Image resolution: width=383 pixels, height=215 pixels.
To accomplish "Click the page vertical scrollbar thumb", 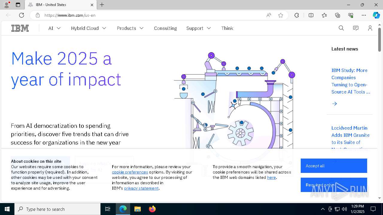I will click(379, 39).
